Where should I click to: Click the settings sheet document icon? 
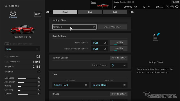(156, 37)
